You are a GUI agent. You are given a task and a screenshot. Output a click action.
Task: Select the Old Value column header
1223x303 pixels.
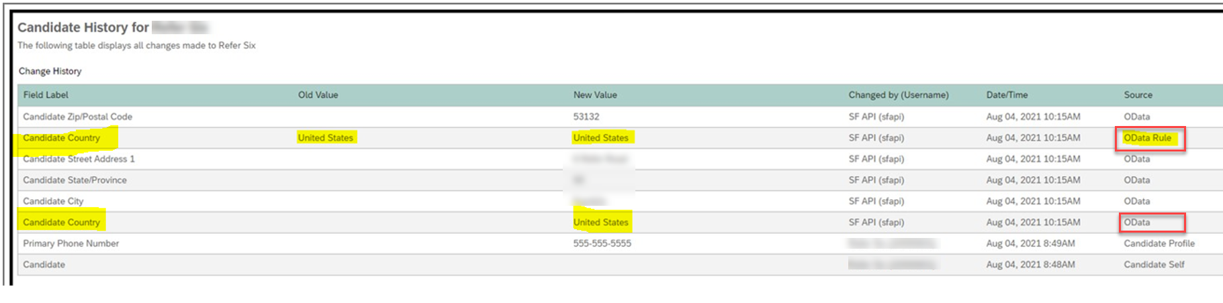click(318, 95)
